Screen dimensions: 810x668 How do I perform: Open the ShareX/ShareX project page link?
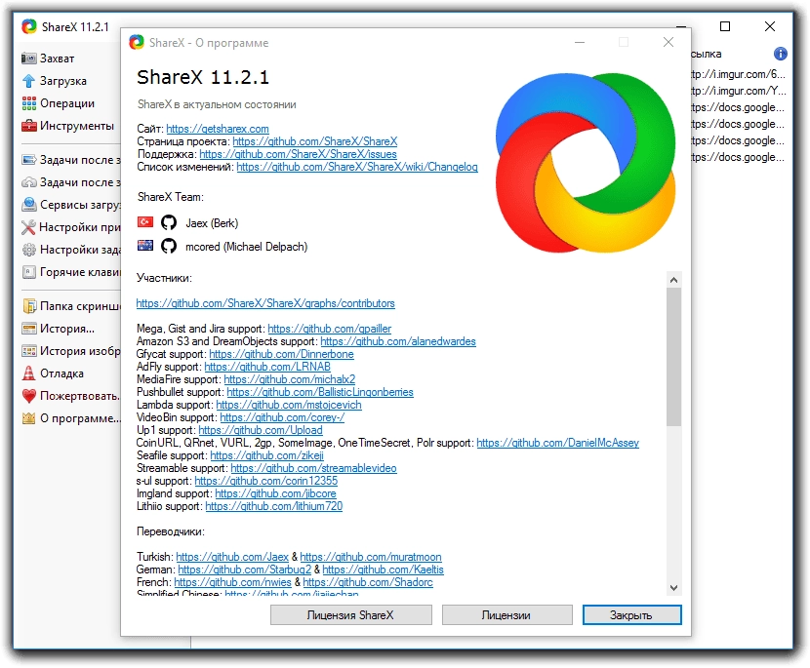coord(315,141)
